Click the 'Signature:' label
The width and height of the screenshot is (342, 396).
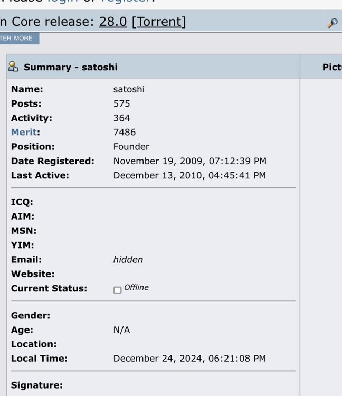tap(37, 385)
